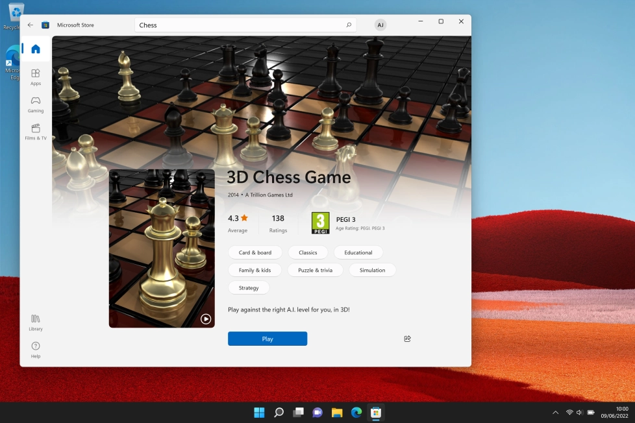Open Teams Chat on taskbar
Screen dimensions: 635x423
click(317, 413)
